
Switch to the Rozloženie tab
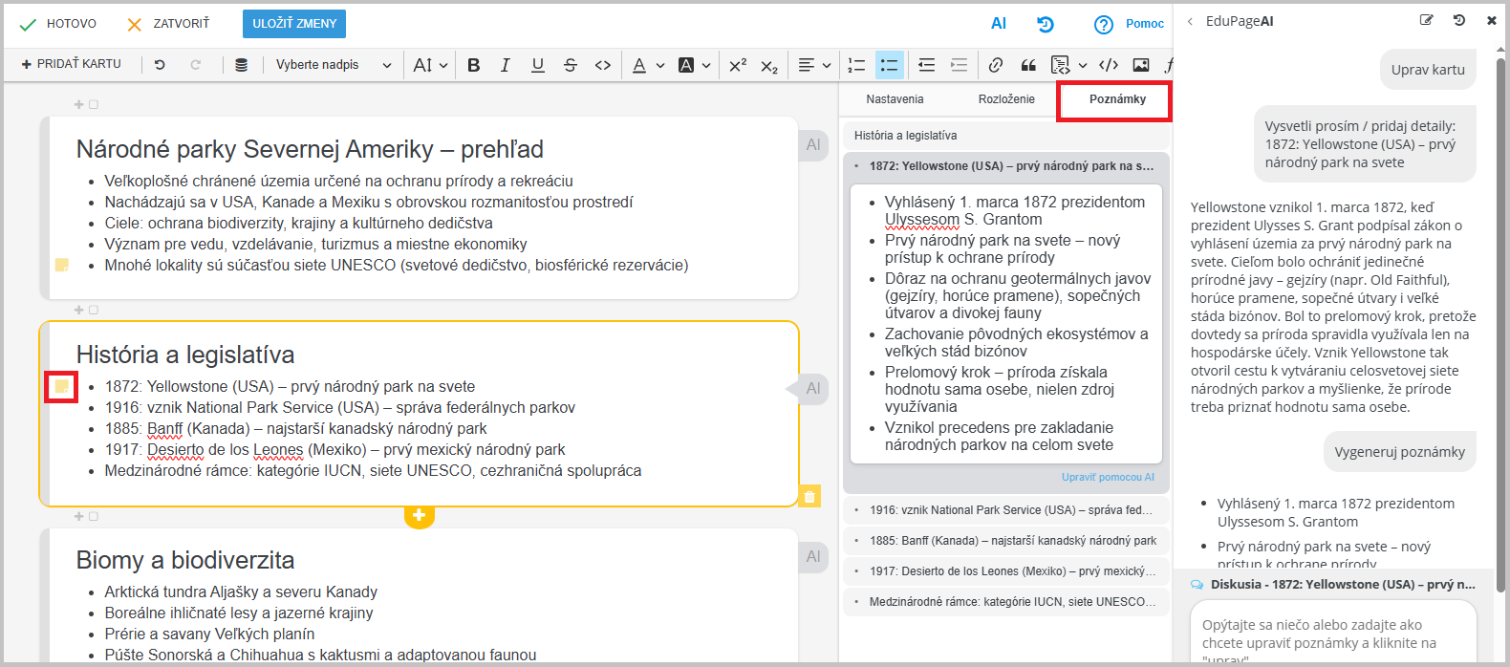point(1006,99)
